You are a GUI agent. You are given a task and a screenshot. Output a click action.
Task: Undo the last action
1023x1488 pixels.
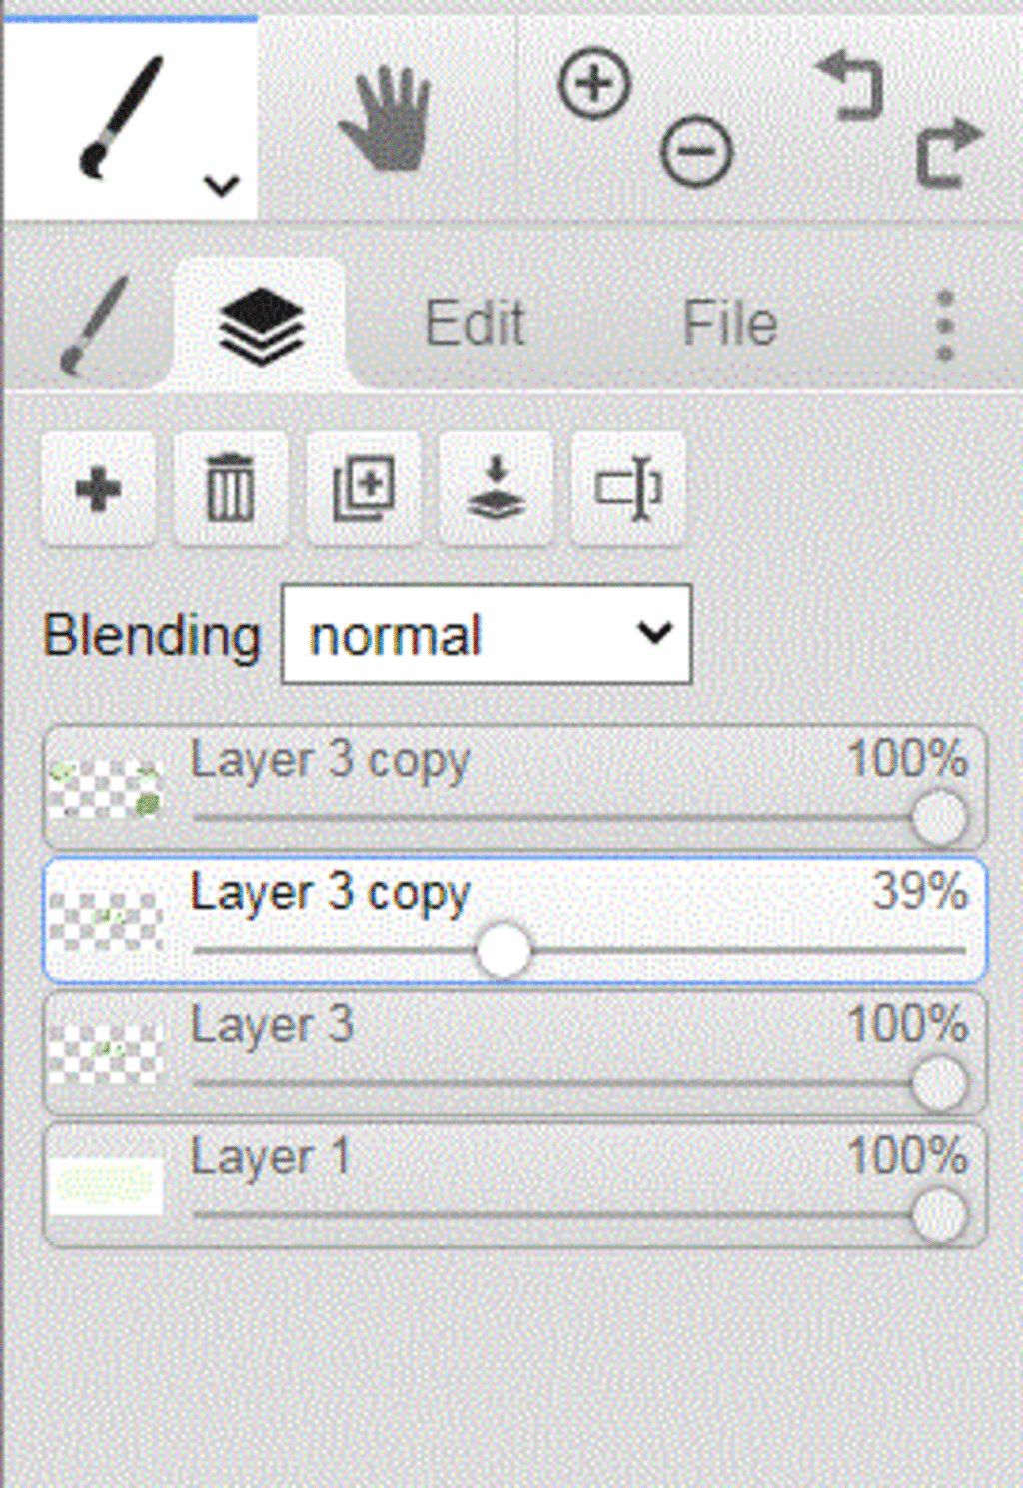pyautogui.click(x=850, y=86)
